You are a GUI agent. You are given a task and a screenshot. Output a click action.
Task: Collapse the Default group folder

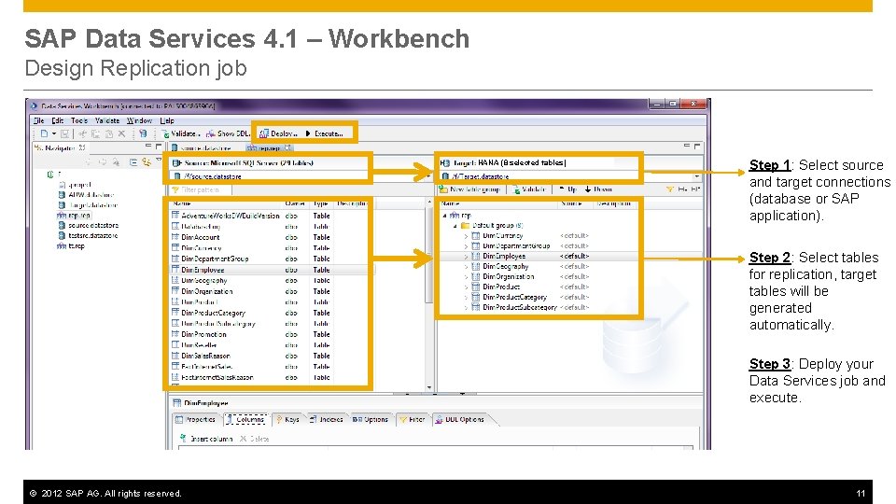point(455,226)
